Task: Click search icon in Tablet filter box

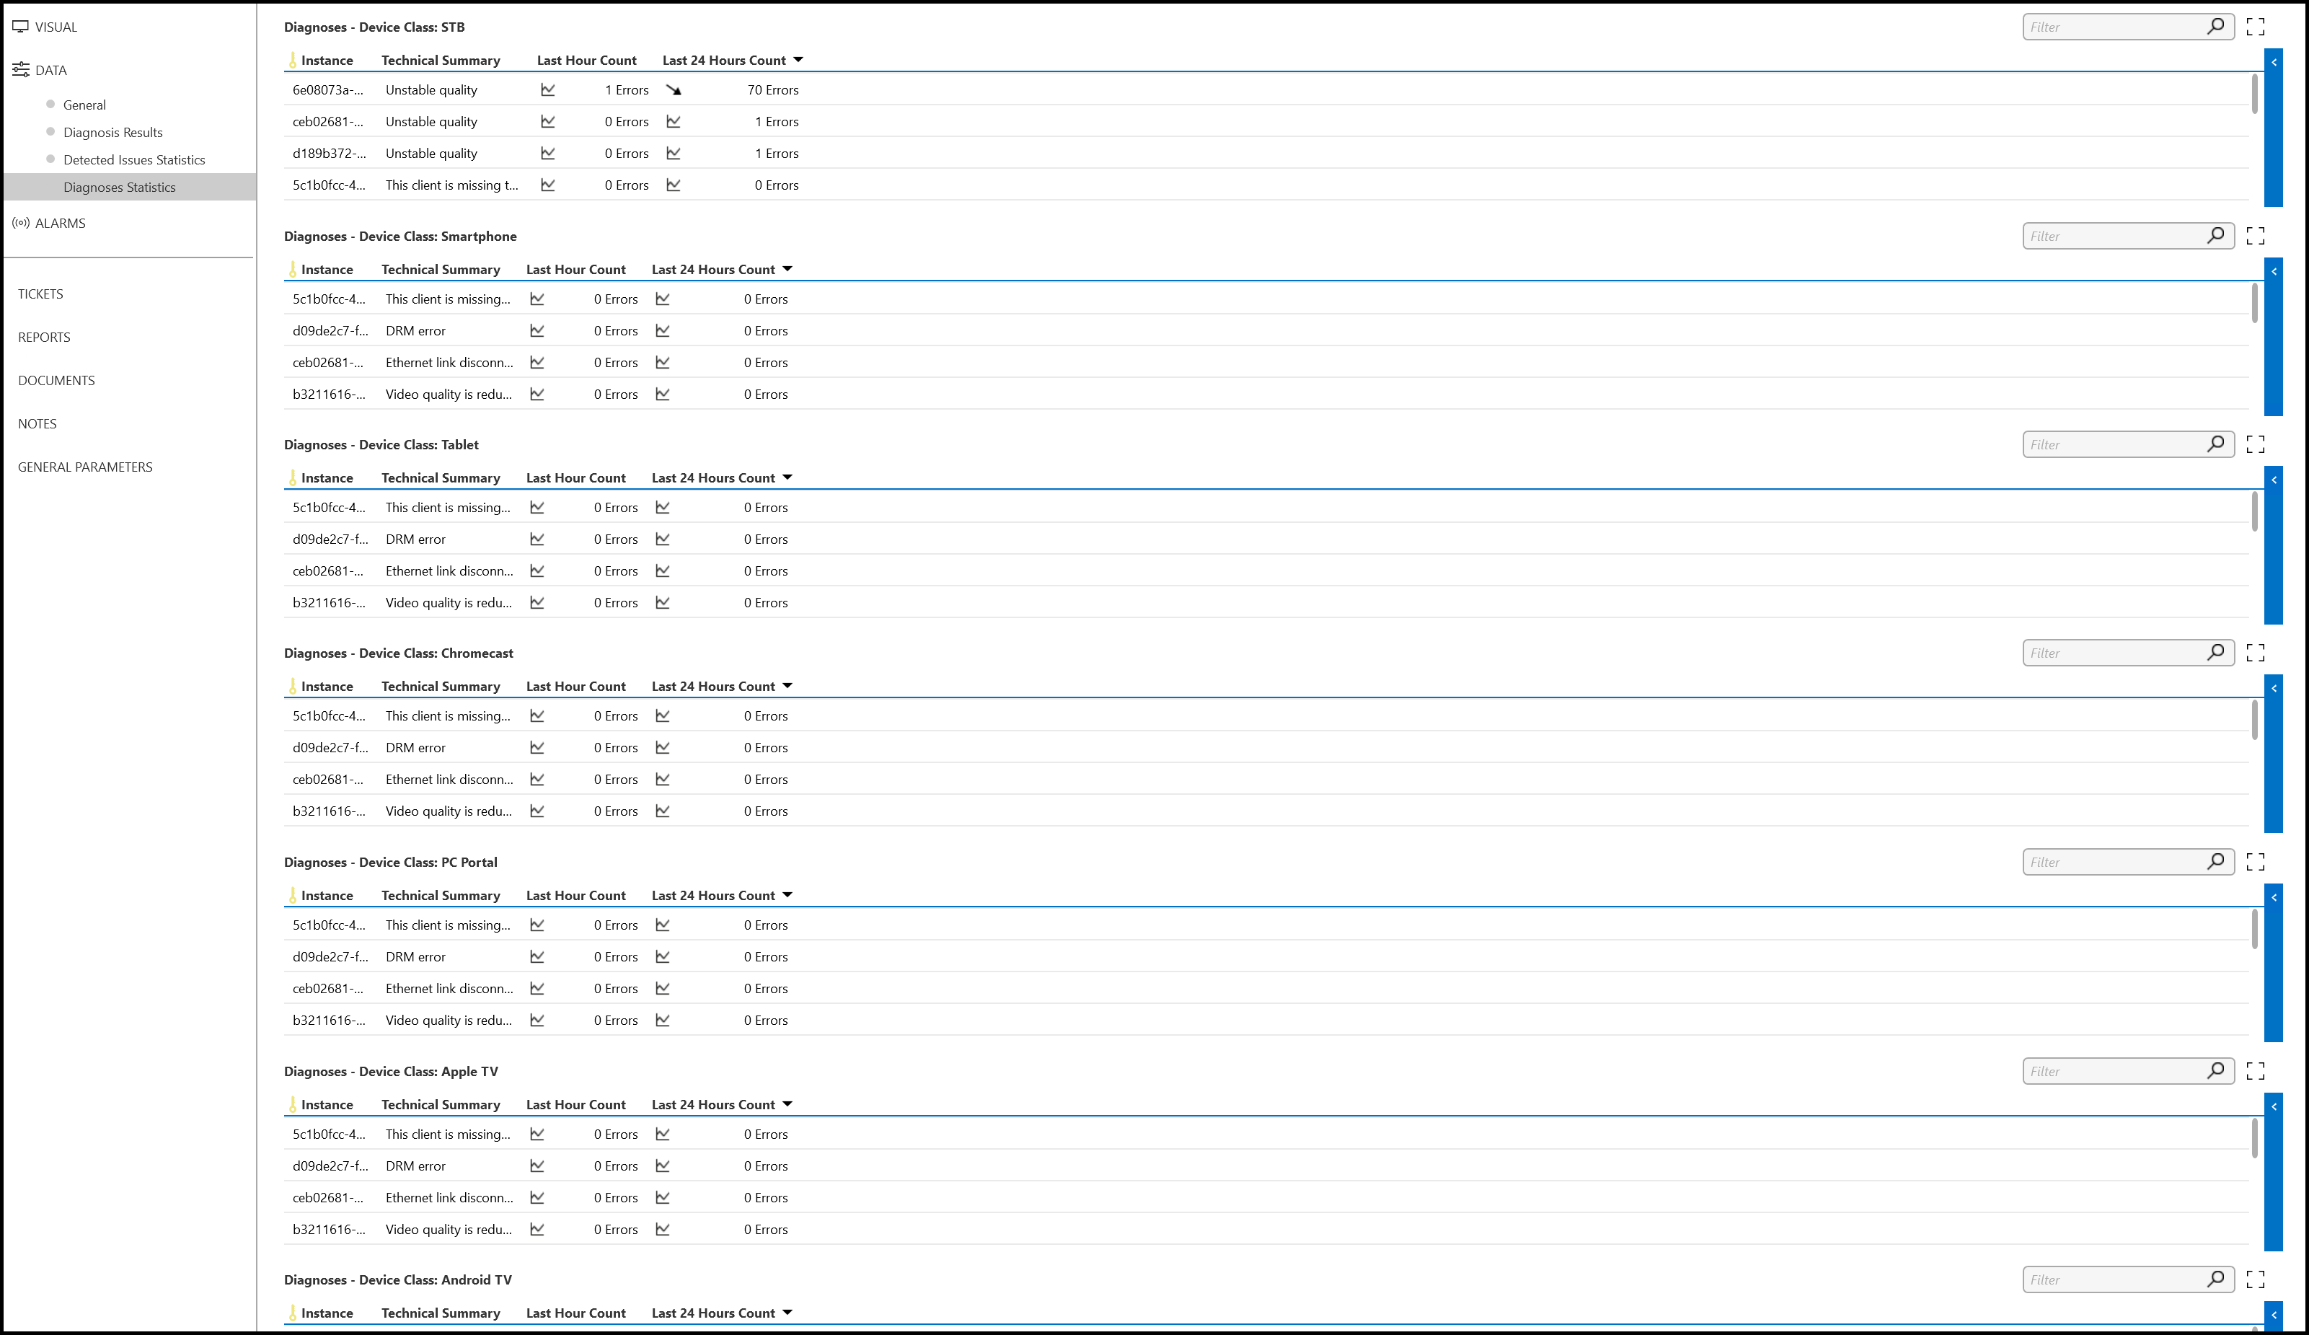Action: 2215,444
